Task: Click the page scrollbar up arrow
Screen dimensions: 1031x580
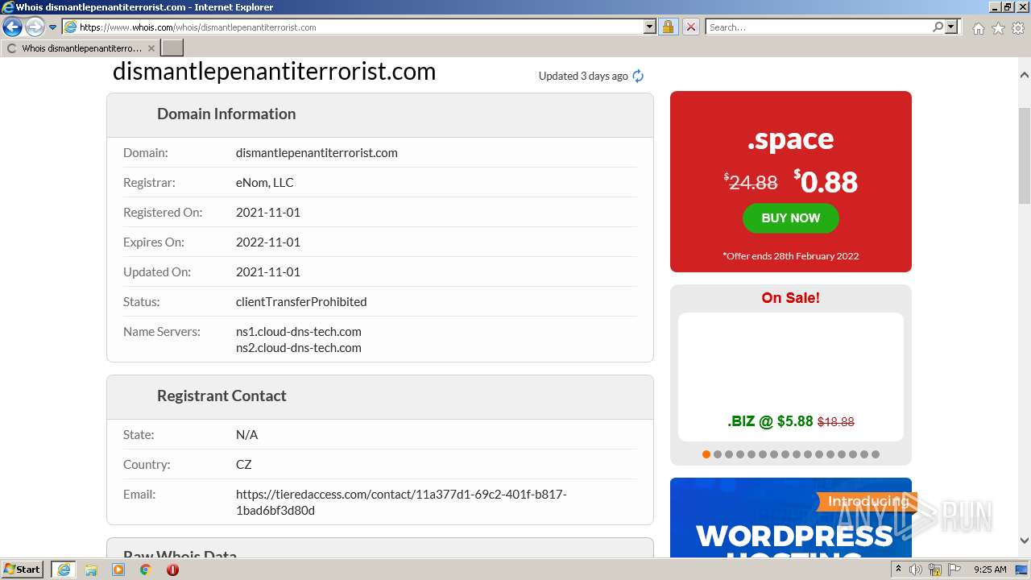Action: point(1025,75)
